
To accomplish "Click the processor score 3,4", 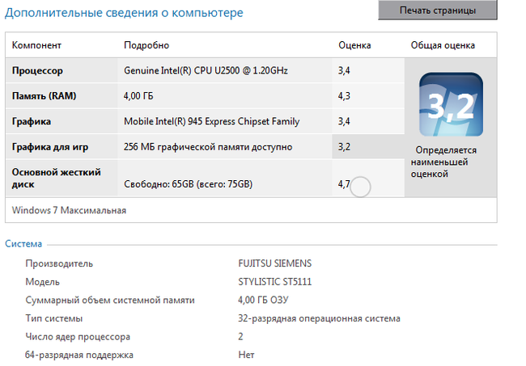I will pos(344,71).
